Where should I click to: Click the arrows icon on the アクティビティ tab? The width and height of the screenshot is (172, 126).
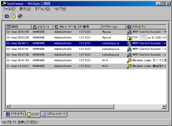coord(8,114)
